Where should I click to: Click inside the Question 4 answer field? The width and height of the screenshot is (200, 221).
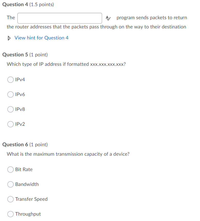[59, 18]
